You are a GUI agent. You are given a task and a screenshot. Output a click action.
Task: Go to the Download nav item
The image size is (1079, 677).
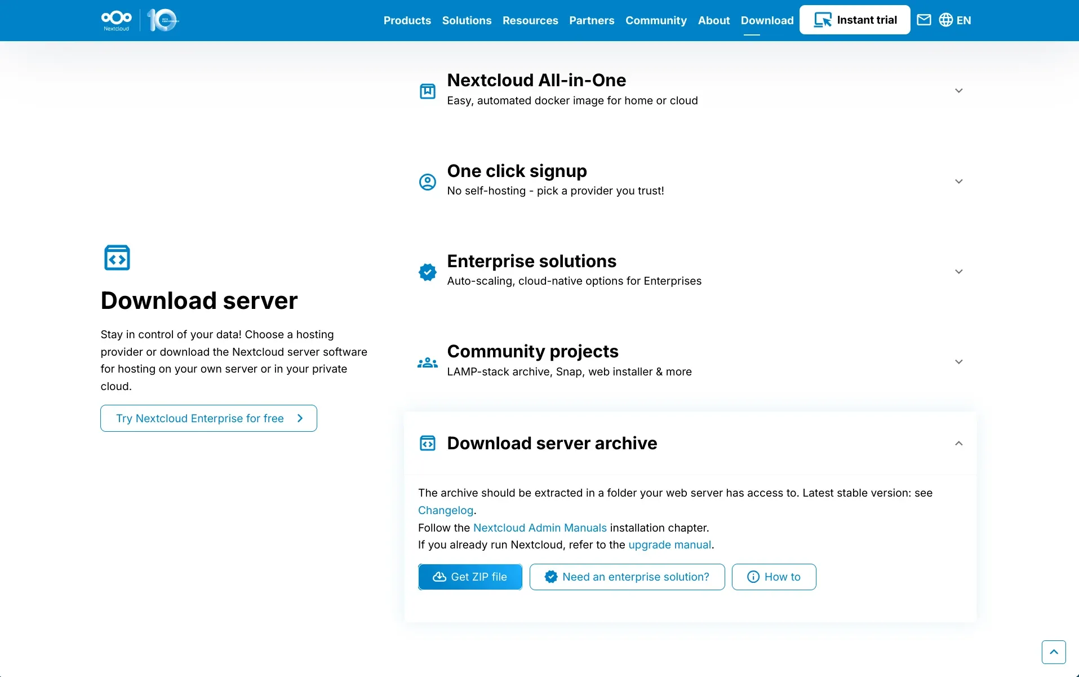[767, 20]
